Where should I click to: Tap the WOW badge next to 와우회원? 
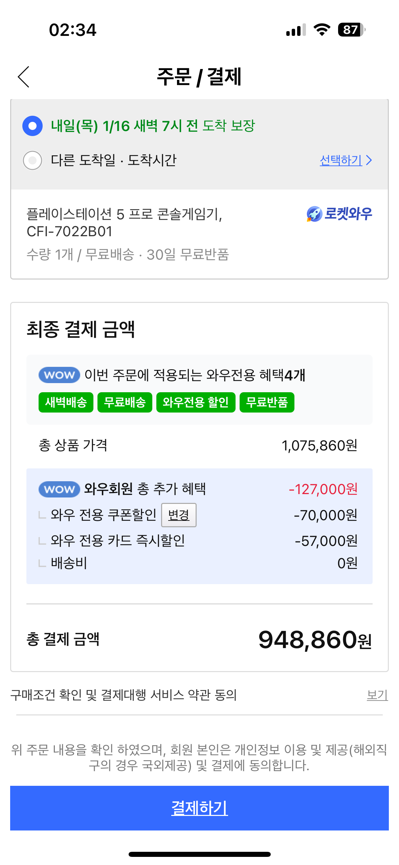point(59,489)
